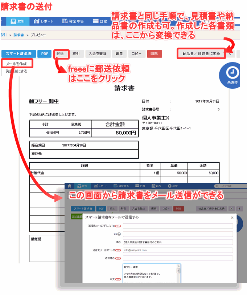247x295 pixels.
Task: Click 入金を登録 button in lower window toolbar
Action: tap(139, 209)
